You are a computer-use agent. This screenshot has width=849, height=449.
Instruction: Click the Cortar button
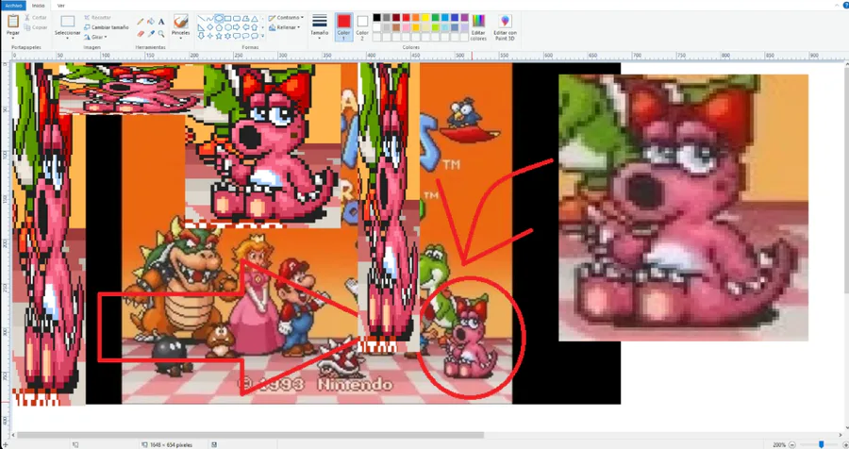tap(35, 18)
